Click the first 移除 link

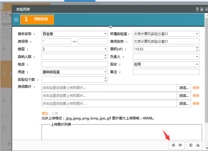click(x=196, y=88)
